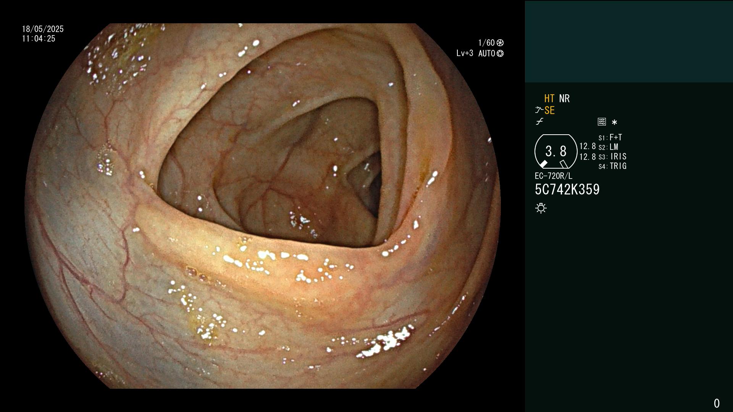Click the HT indicator label
The image size is (733, 412).
click(x=549, y=98)
